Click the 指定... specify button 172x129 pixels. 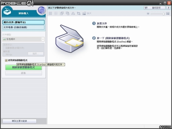[35, 54]
